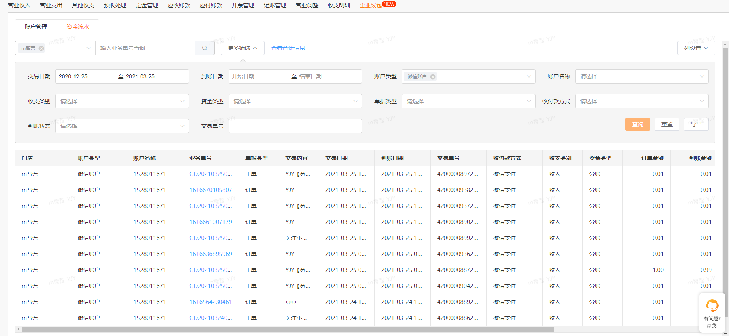Click the business order number search field
729x336 pixels.
(145, 48)
